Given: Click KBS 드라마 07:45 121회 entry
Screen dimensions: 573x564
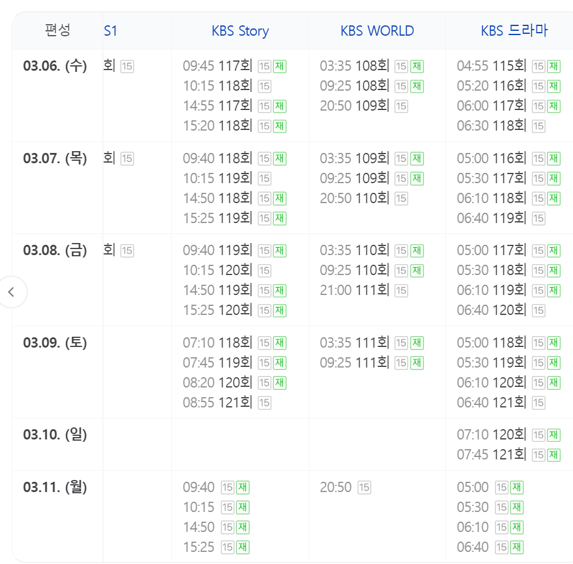Looking at the screenshot, I should [508, 455].
